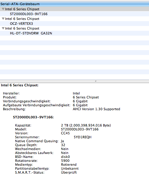Click the Hersteller value 'Intel'
Viewport: 149px width, 189px height.
click(76, 93)
